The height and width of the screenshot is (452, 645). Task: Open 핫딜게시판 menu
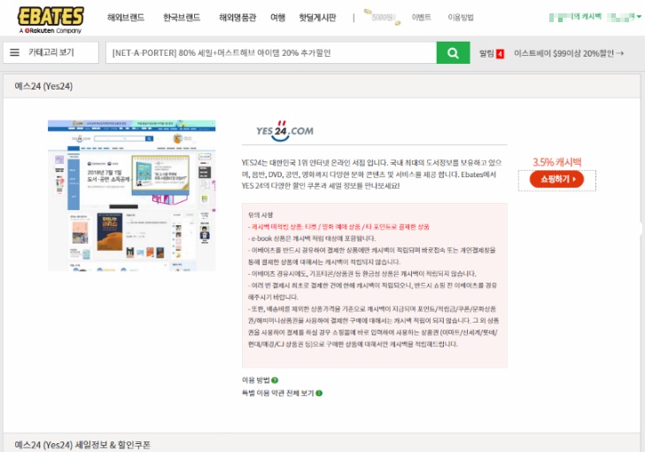317,18
